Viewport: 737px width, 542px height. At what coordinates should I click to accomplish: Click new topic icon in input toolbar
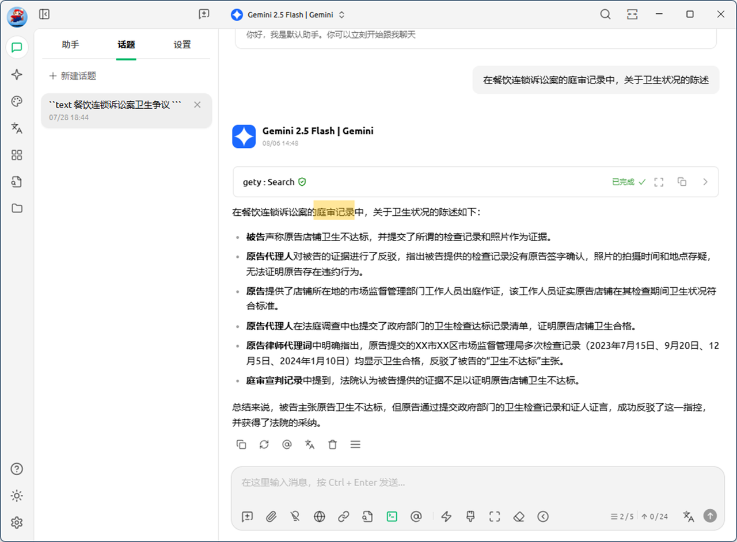click(x=247, y=517)
